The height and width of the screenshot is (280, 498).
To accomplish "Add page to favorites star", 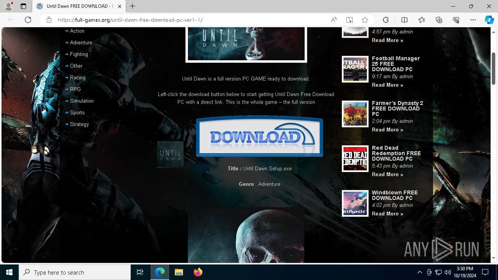I will coord(365,20).
